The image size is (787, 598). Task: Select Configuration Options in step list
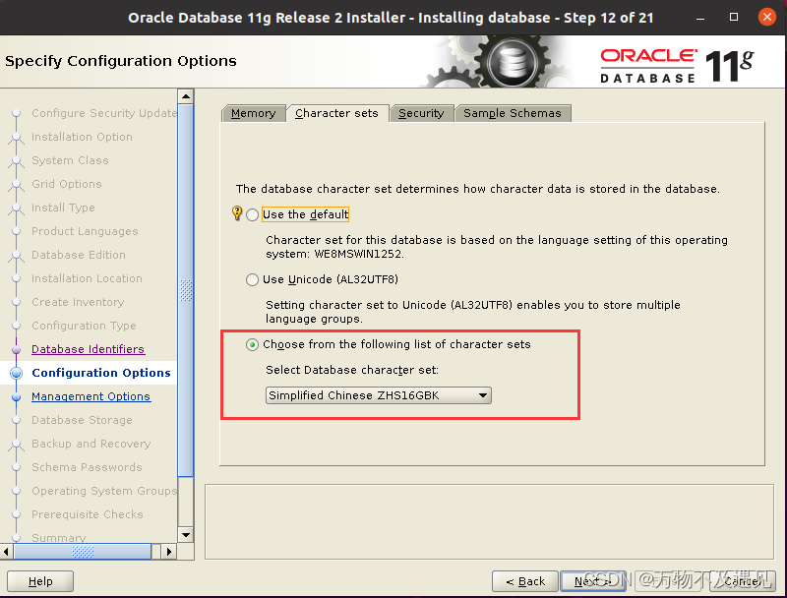pyautogui.click(x=101, y=373)
